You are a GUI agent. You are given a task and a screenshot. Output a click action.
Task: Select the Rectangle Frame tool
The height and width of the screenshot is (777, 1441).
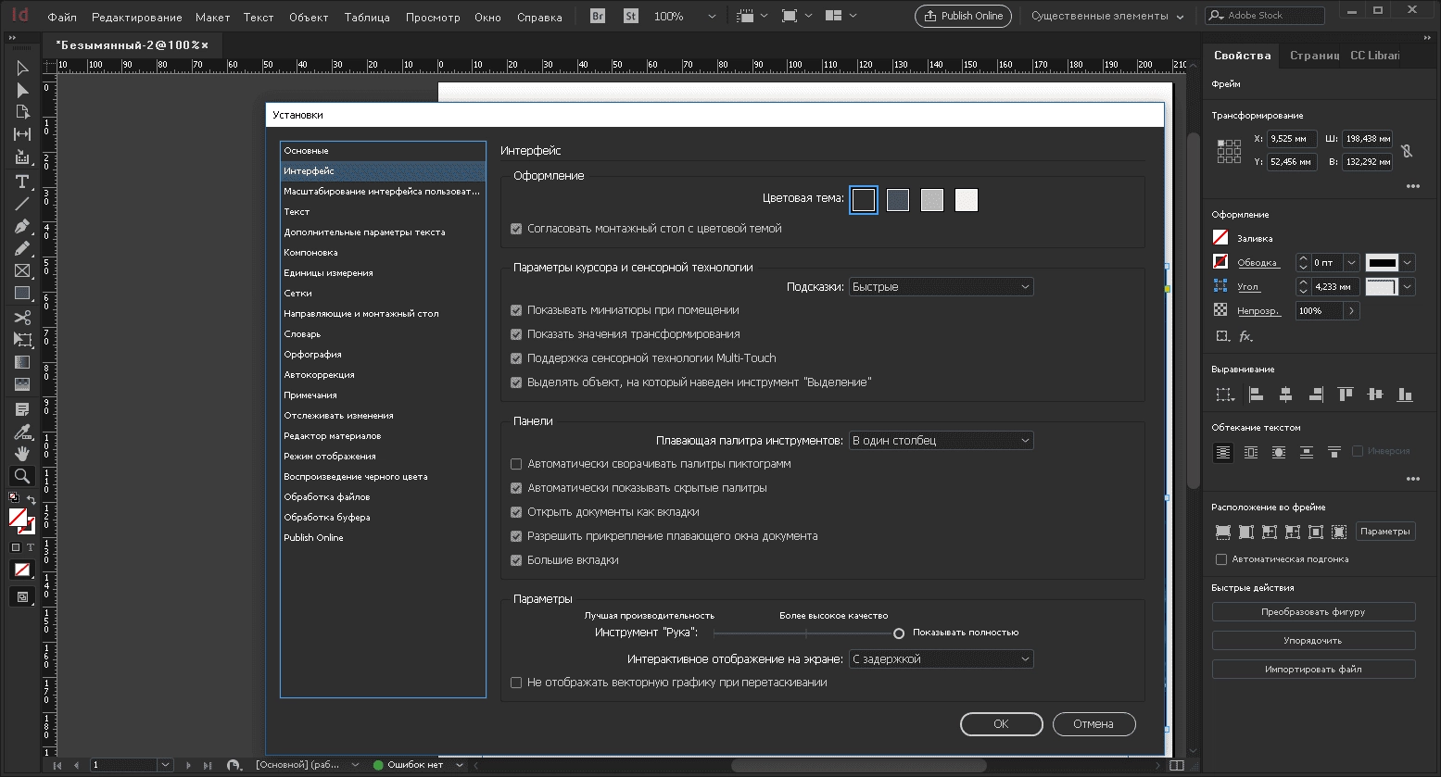coord(22,270)
